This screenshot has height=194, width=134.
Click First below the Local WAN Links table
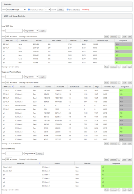point(106,67)
